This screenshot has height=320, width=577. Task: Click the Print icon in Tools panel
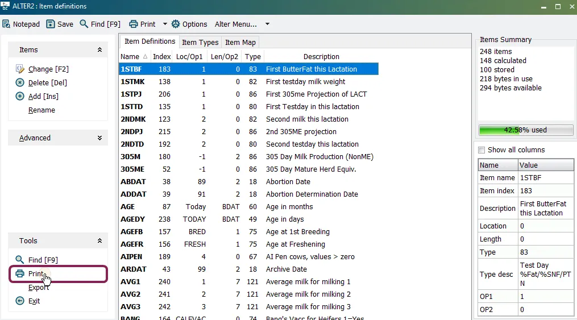click(x=20, y=273)
